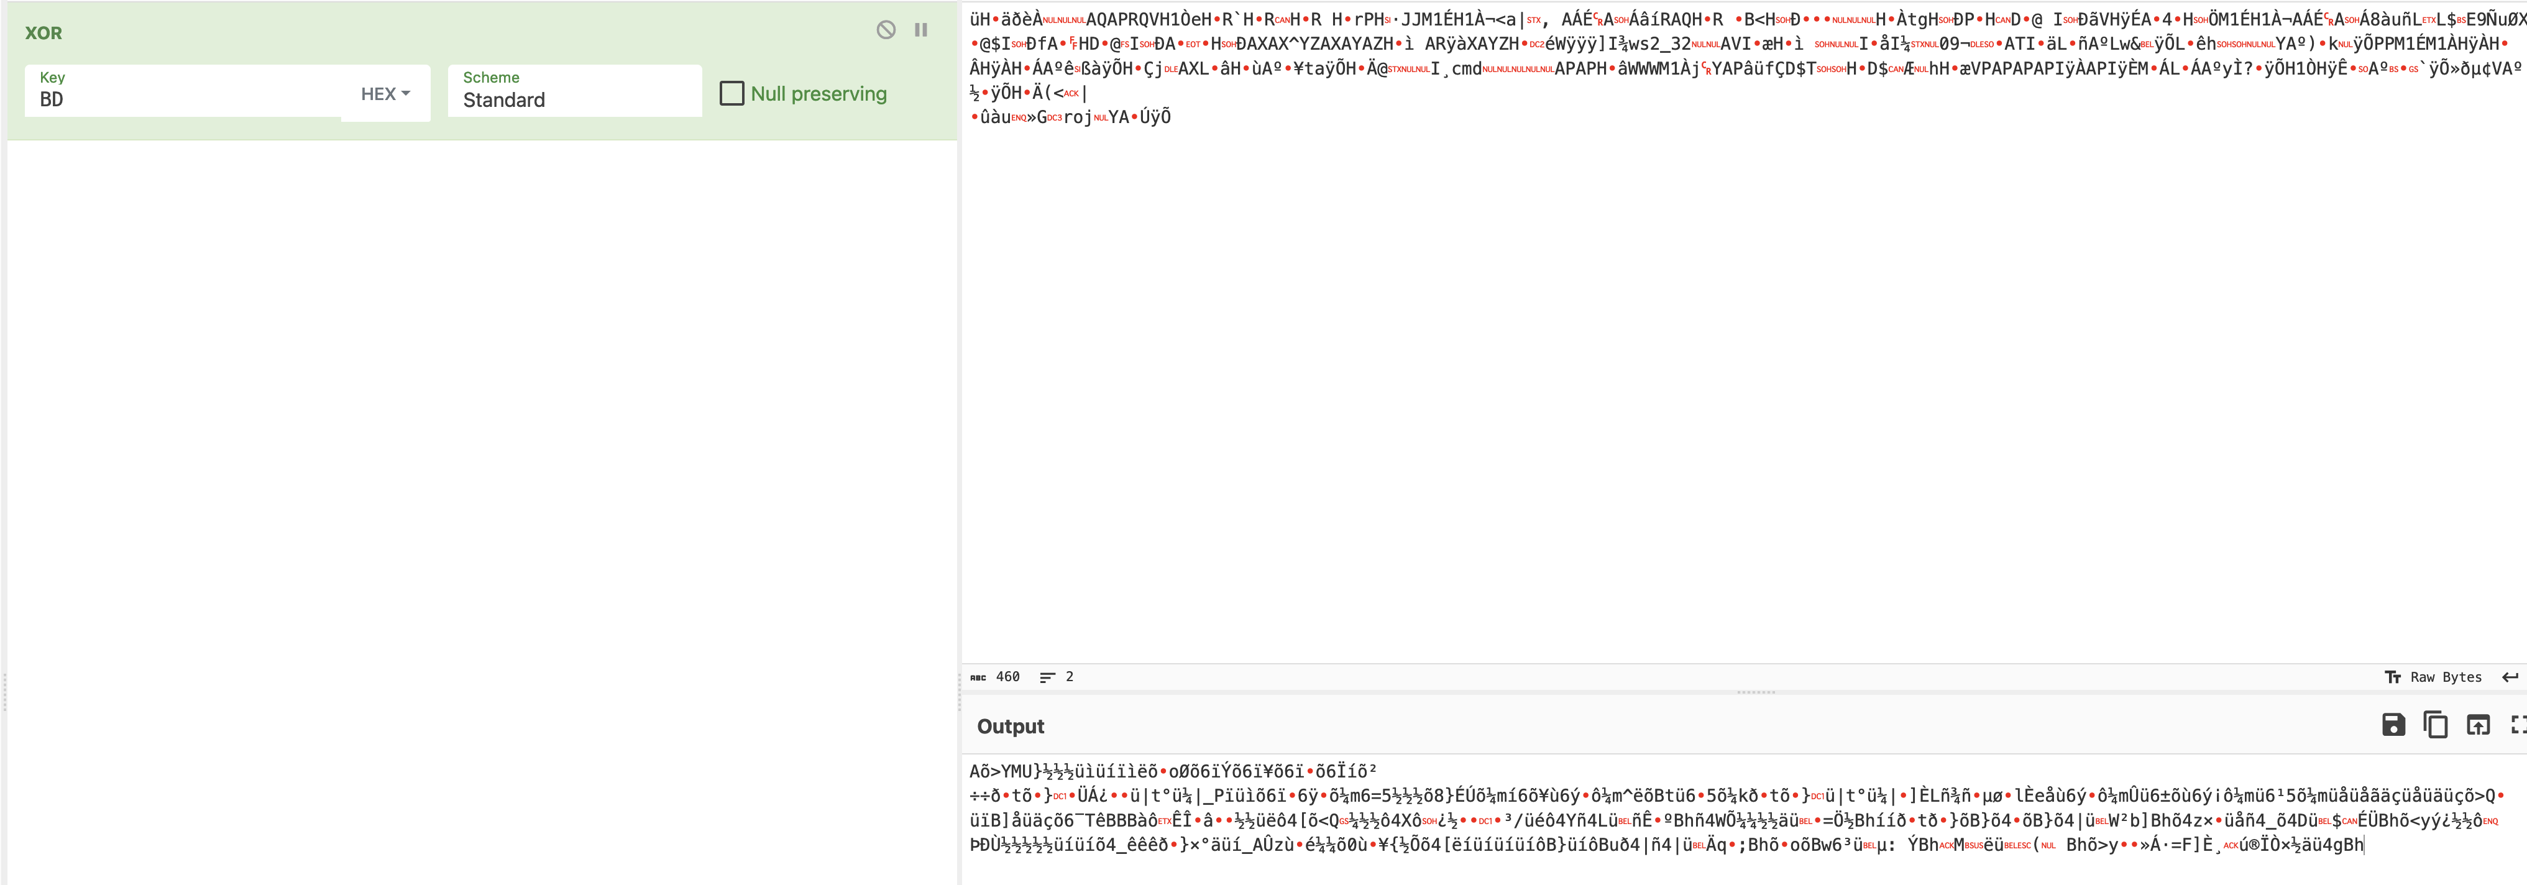Open the Scheme Standard dropdown

coord(575,90)
